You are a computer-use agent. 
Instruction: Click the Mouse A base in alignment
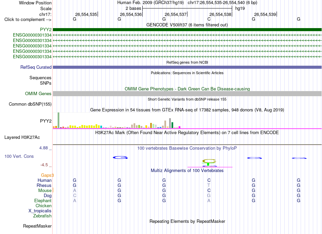75,191
